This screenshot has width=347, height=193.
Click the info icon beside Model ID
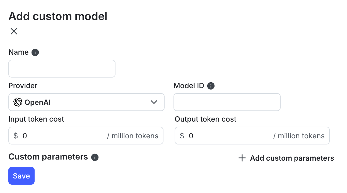point(211,86)
